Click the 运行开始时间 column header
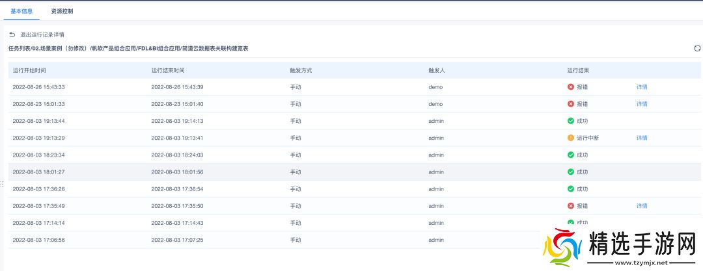The height and width of the screenshot is (271, 703). pyautogui.click(x=29, y=70)
